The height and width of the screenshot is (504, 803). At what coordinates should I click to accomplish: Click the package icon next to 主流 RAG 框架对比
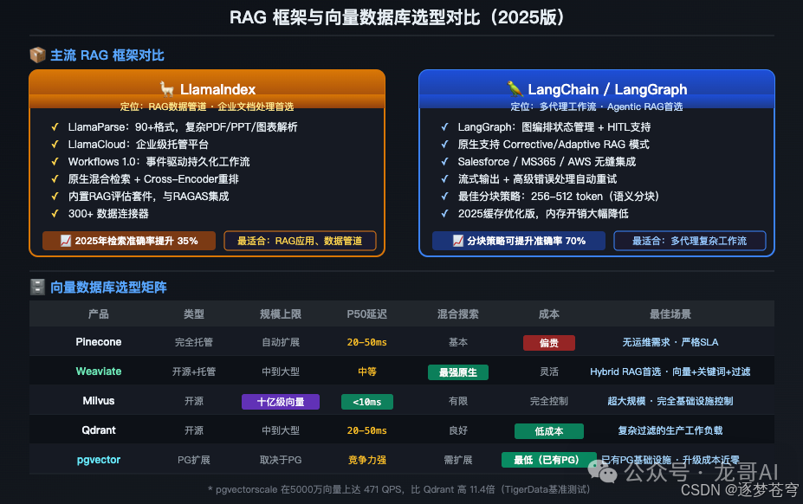click(x=36, y=54)
